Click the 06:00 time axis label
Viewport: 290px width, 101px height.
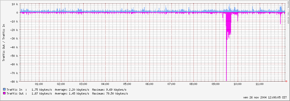(x=150, y=84)
